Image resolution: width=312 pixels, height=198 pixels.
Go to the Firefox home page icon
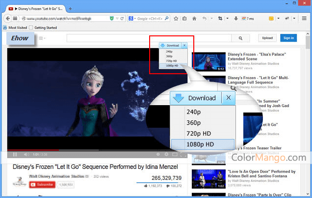[194, 19]
